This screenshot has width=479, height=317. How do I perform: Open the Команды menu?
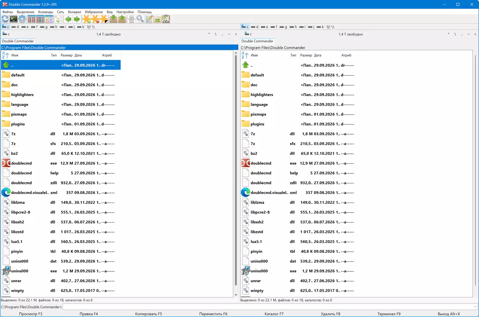click(x=45, y=12)
